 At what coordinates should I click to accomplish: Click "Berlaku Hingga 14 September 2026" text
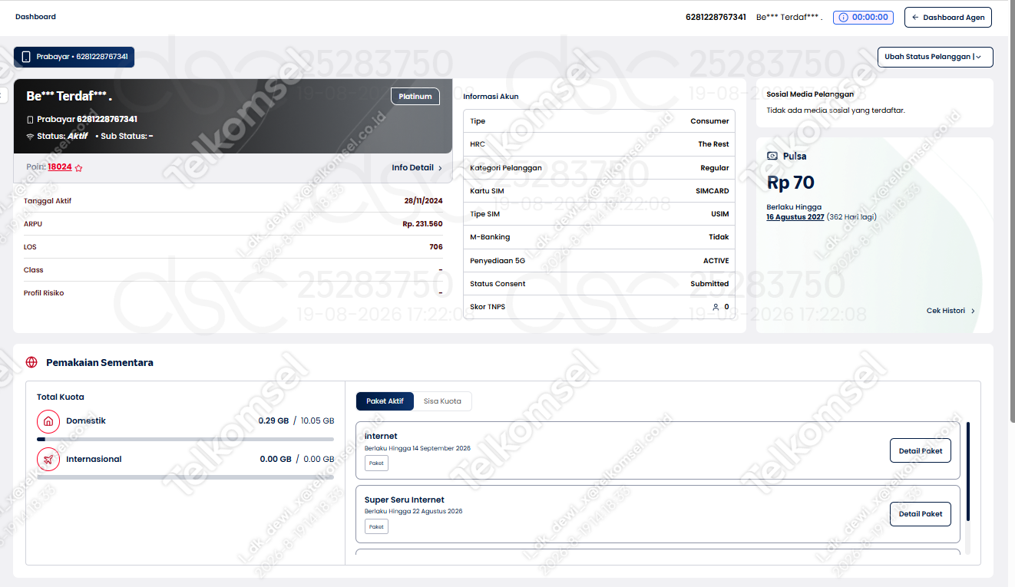[418, 448]
